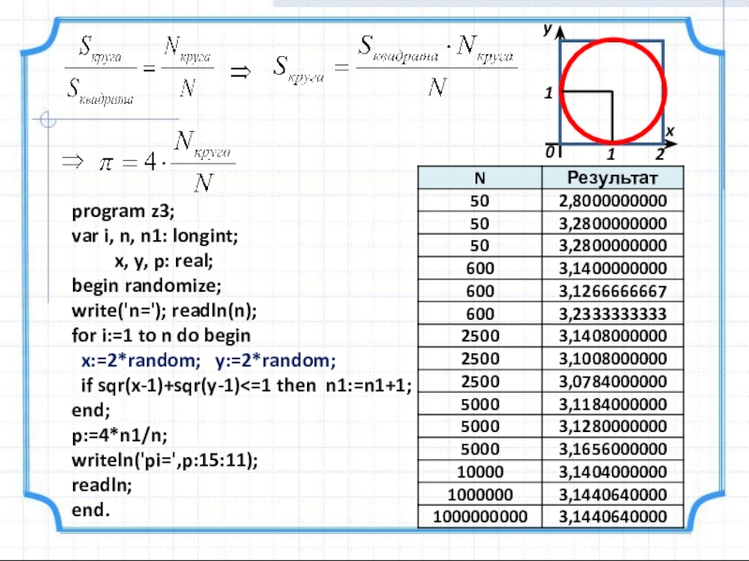Click the blue statement "x:=2*random;"

[141, 361]
